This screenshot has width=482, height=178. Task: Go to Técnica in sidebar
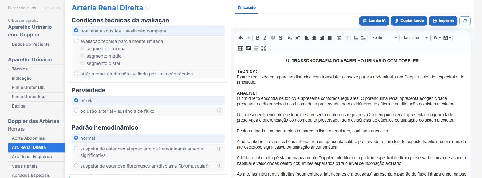(x=36, y=69)
